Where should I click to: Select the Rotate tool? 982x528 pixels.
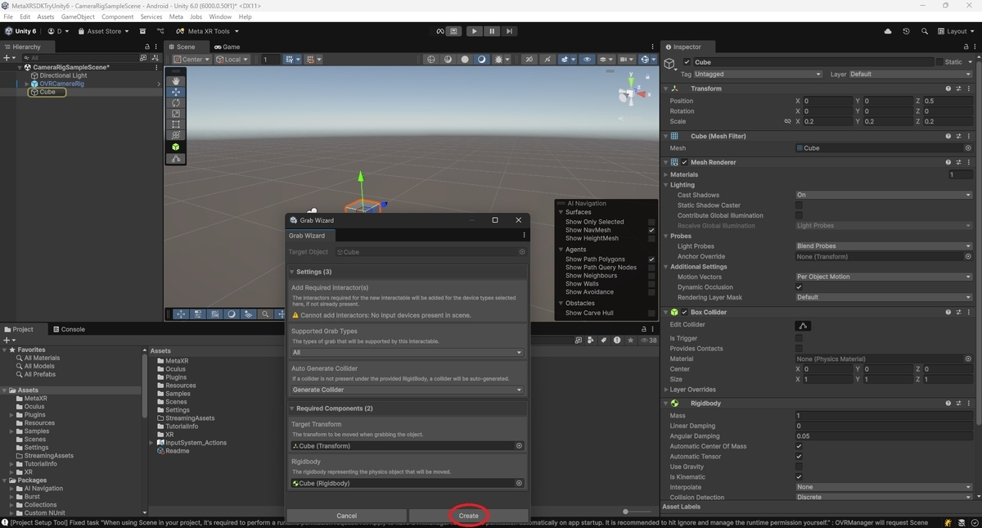click(x=176, y=104)
